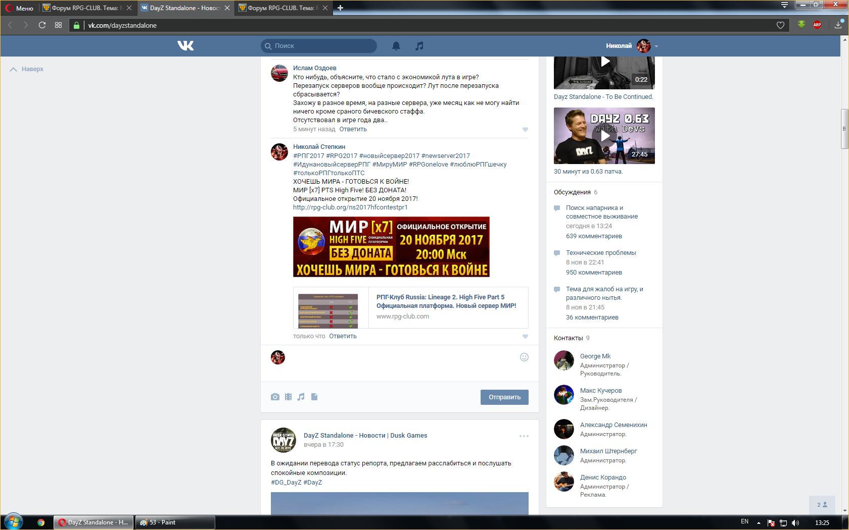Image resolution: width=849 pixels, height=530 pixels.
Task: Open DayZ Standalone post author name
Action: pyautogui.click(x=365, y=435)
